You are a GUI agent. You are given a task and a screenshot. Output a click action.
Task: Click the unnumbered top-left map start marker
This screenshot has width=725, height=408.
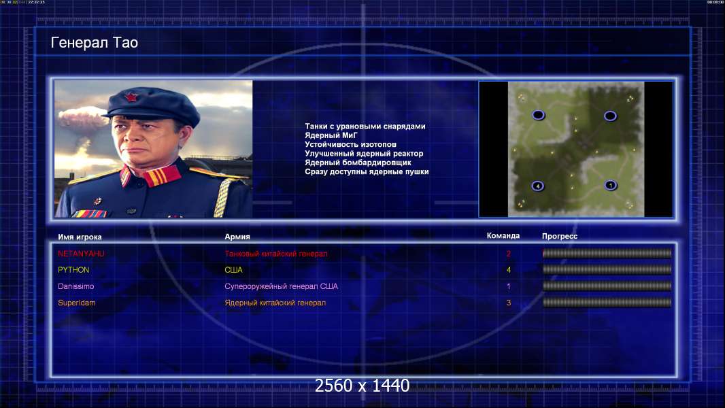coord(538,115)
